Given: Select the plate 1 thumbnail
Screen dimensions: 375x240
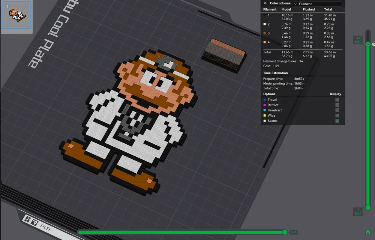Looking at the screenshot, I should pyautogui.click(x=16, y=16).
